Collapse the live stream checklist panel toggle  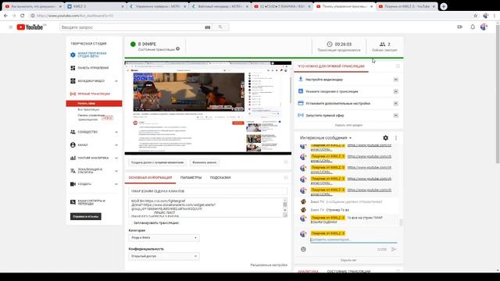pos(398,66)
